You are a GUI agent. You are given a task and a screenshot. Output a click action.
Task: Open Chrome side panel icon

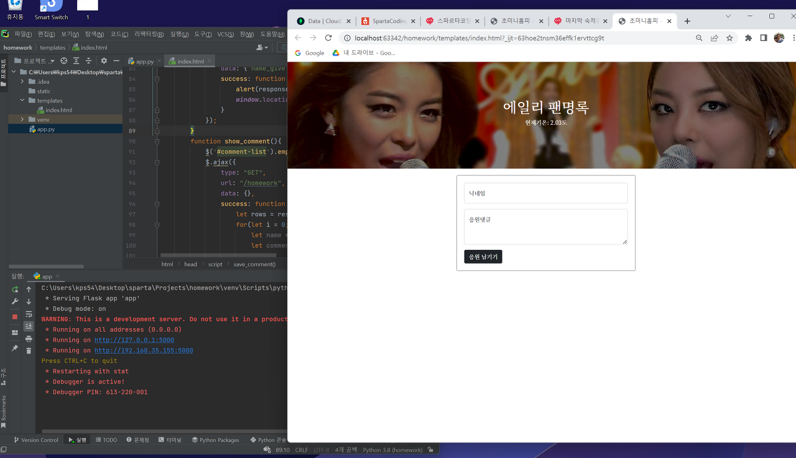[763, 38]
